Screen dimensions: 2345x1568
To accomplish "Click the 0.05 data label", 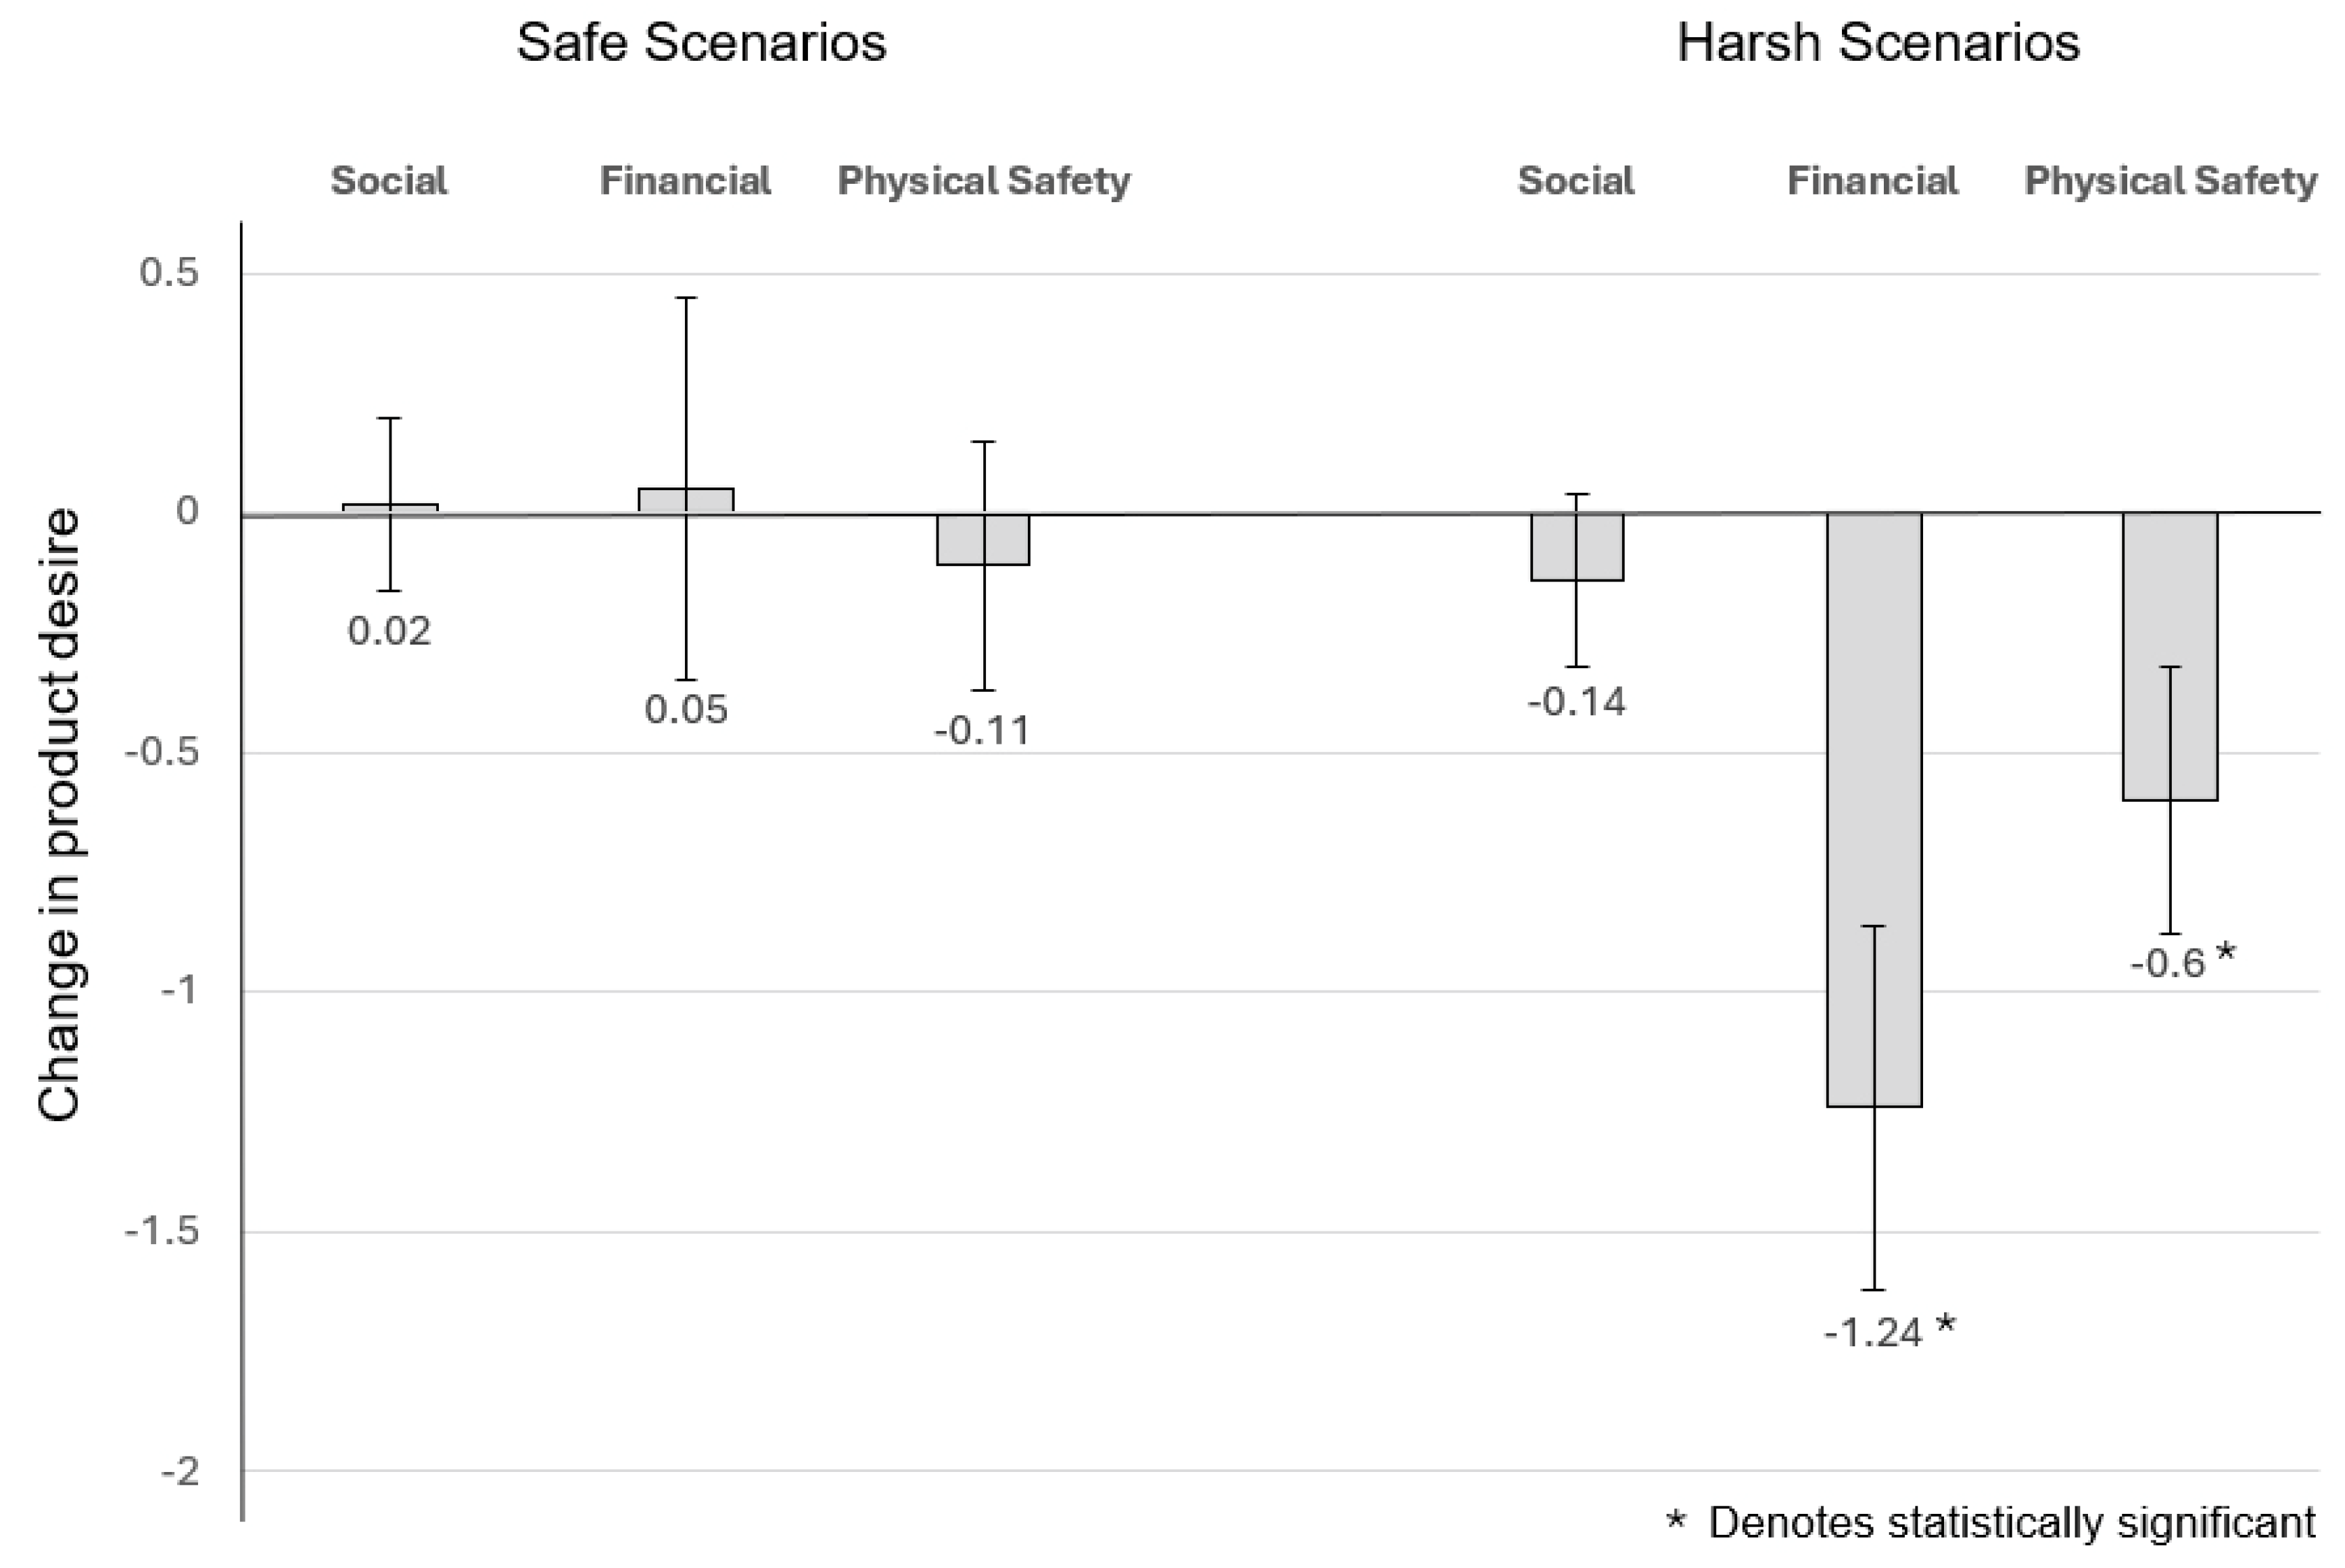I will pos(686,710).
